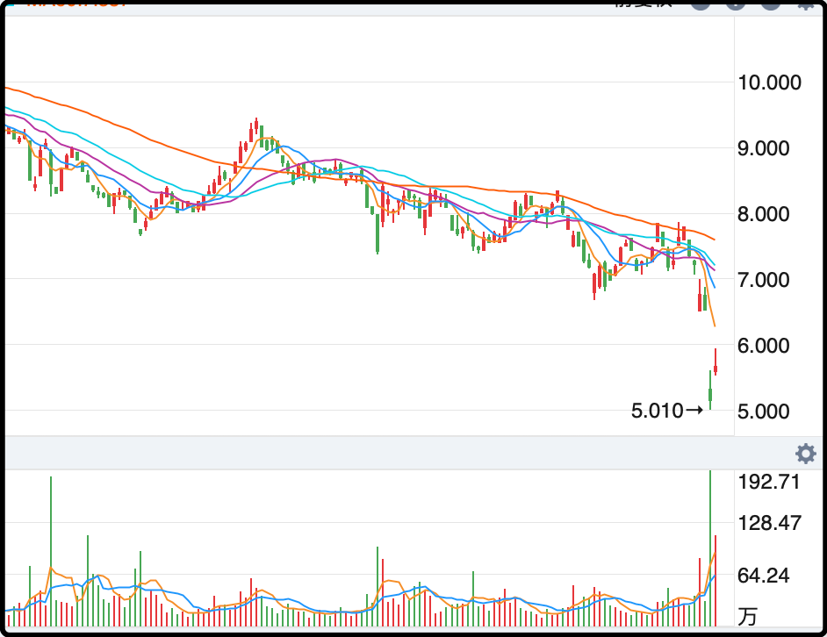Select the green candlestick at the 5.010 low
The height and width of the screenshot is (637, 827).
click(x=709, y=395)
